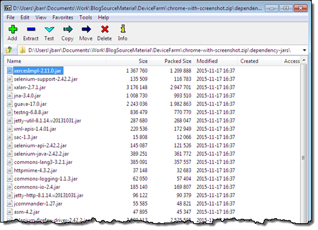Click file icon beside asm-4.2.jar

(x=9, y=212)
